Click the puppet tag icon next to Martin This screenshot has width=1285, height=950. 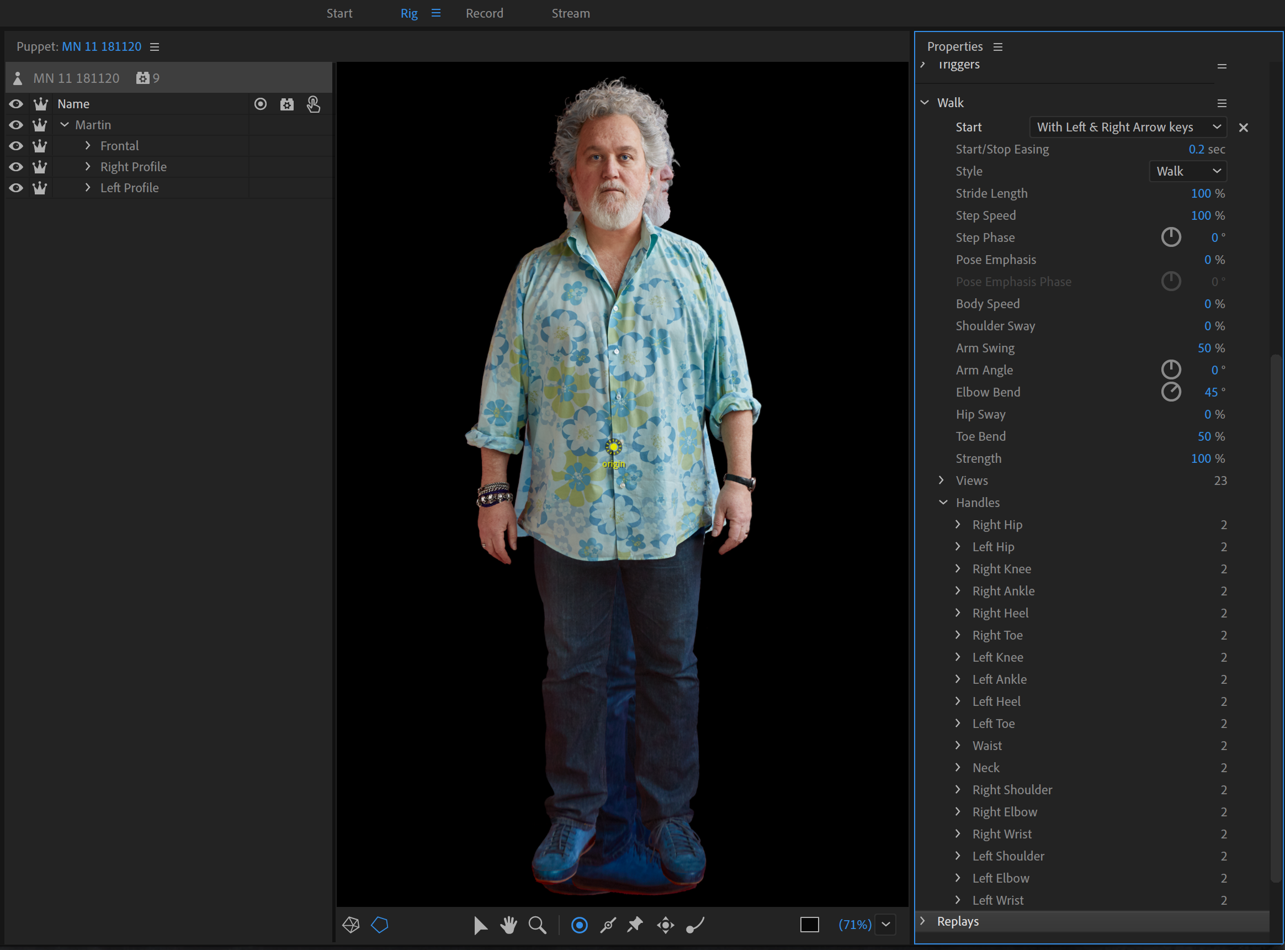pyautogui.click(x=39, y=125)
